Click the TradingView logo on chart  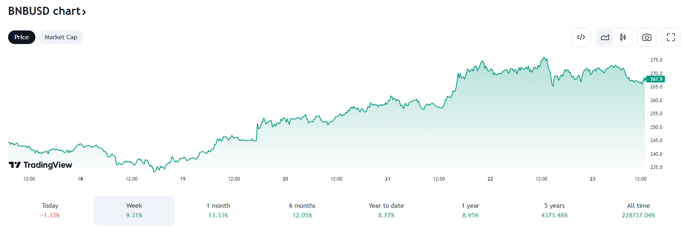click(x=41, y=165)
